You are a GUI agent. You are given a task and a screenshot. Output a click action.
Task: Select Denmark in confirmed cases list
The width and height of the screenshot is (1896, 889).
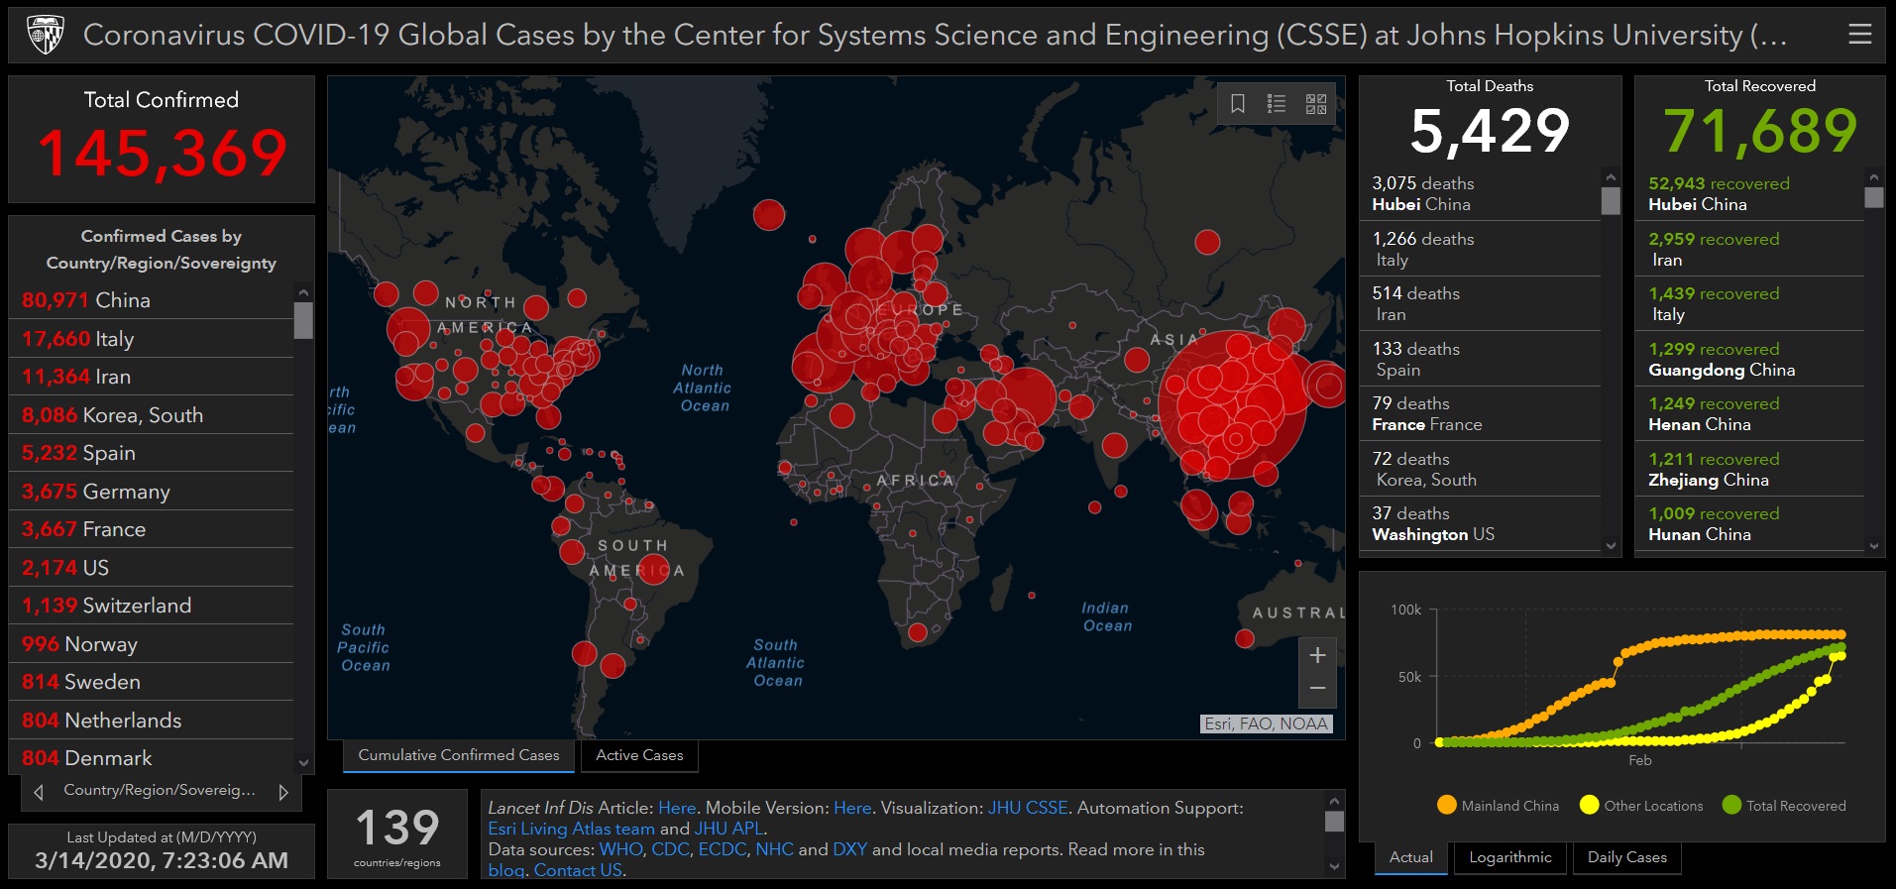(151, 758)
